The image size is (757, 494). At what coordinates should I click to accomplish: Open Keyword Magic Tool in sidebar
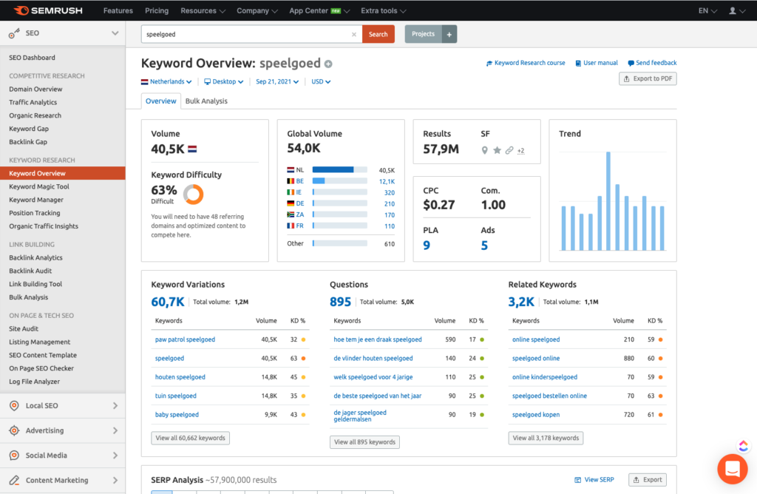tap(39, 186)
